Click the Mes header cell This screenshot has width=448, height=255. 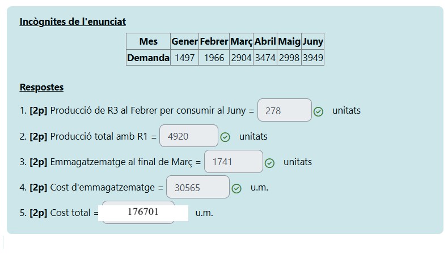tap(148, 41)
